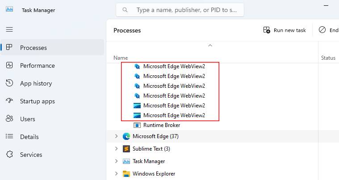Click the Details list icon
The height and width of the screenshot is (180, 339).
coord(9,137)
